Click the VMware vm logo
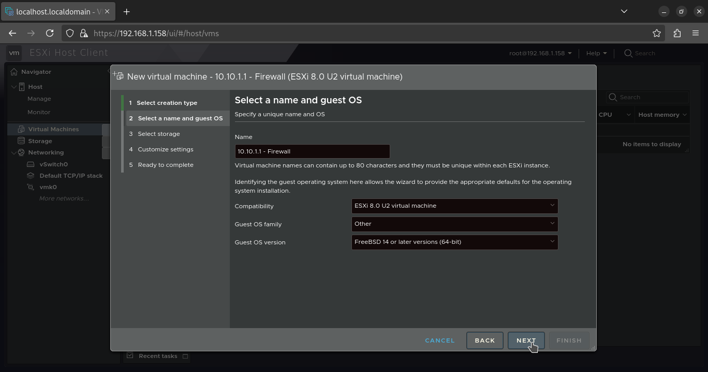This screenshot has width=708, height=372. click(x=14, y=53)
